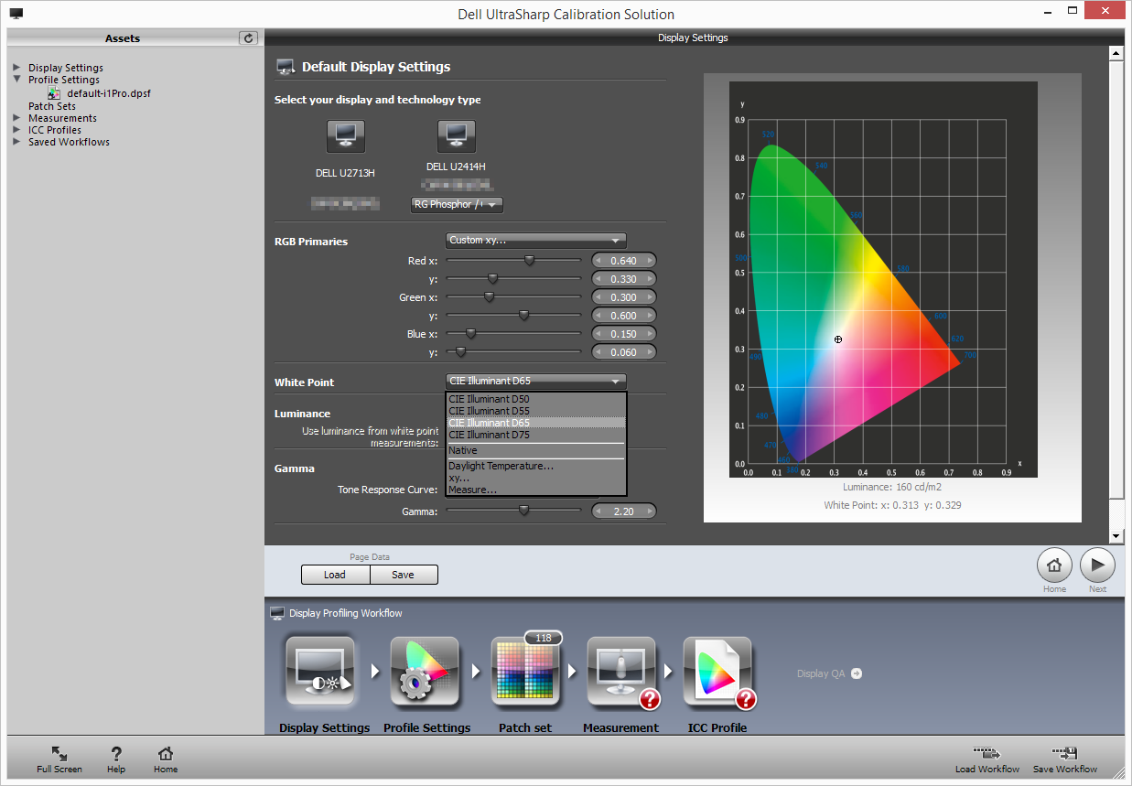Image resolution: width=1132 pixels, height=786 pixels.
Task: Select the DELL U2713H monitor icon
Action: [x=346, y=135]
